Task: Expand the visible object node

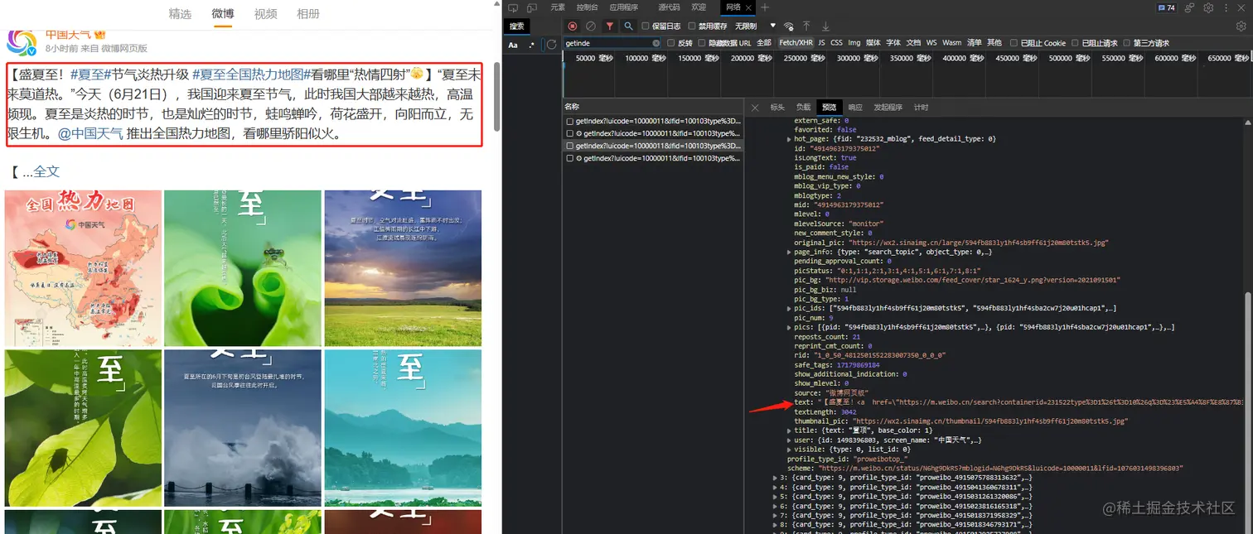Action: [x=789, y=450]
